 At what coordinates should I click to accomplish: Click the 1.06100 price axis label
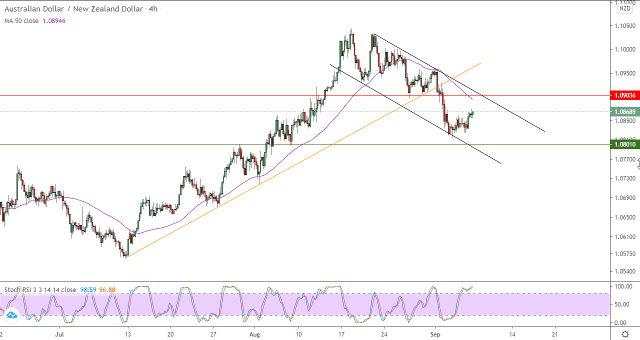(625, 237)
